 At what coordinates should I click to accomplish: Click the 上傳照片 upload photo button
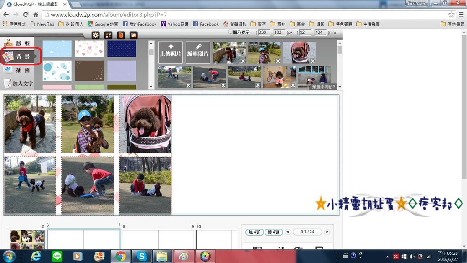click(171, 53)
